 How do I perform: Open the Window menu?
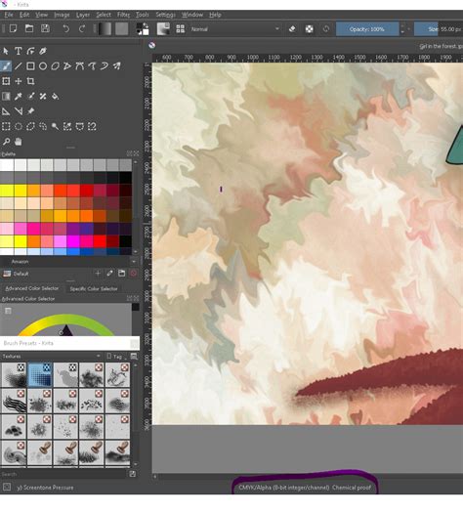point(192,15)
